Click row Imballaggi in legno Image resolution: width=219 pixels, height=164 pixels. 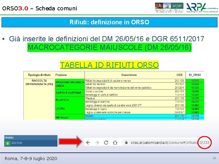click(x=135, y=109)
